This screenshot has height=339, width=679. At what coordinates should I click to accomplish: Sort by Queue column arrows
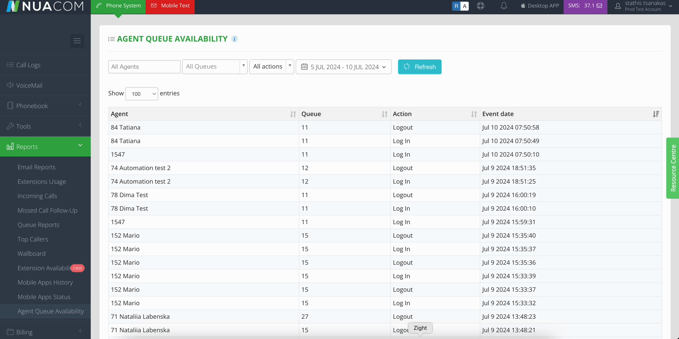coord(384,114)
